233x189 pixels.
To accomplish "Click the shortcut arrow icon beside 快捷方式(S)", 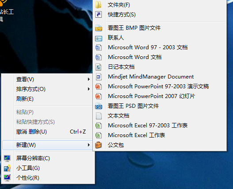I will tap(98, 15).
